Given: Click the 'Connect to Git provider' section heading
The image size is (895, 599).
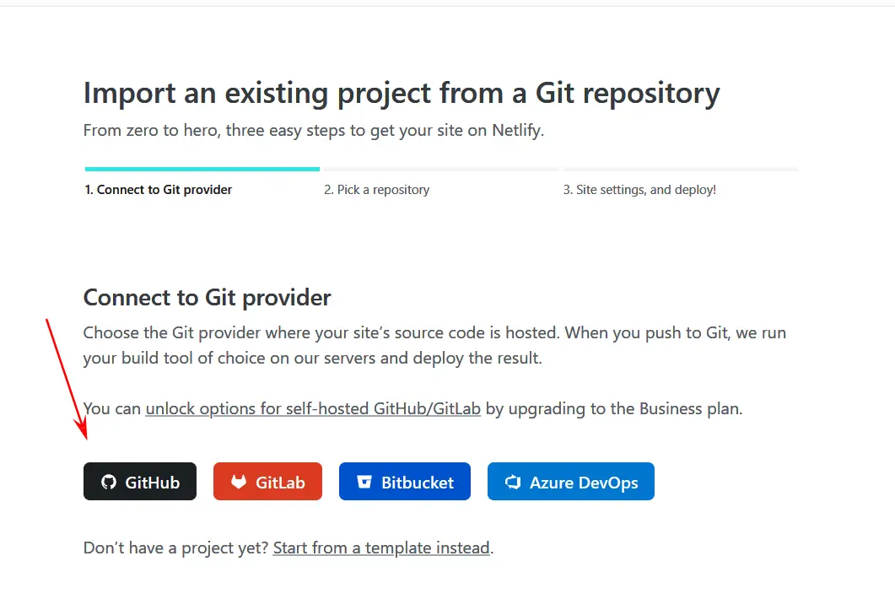Looking at the screenshot, I should pyautogui.click(x=207, y=297).
